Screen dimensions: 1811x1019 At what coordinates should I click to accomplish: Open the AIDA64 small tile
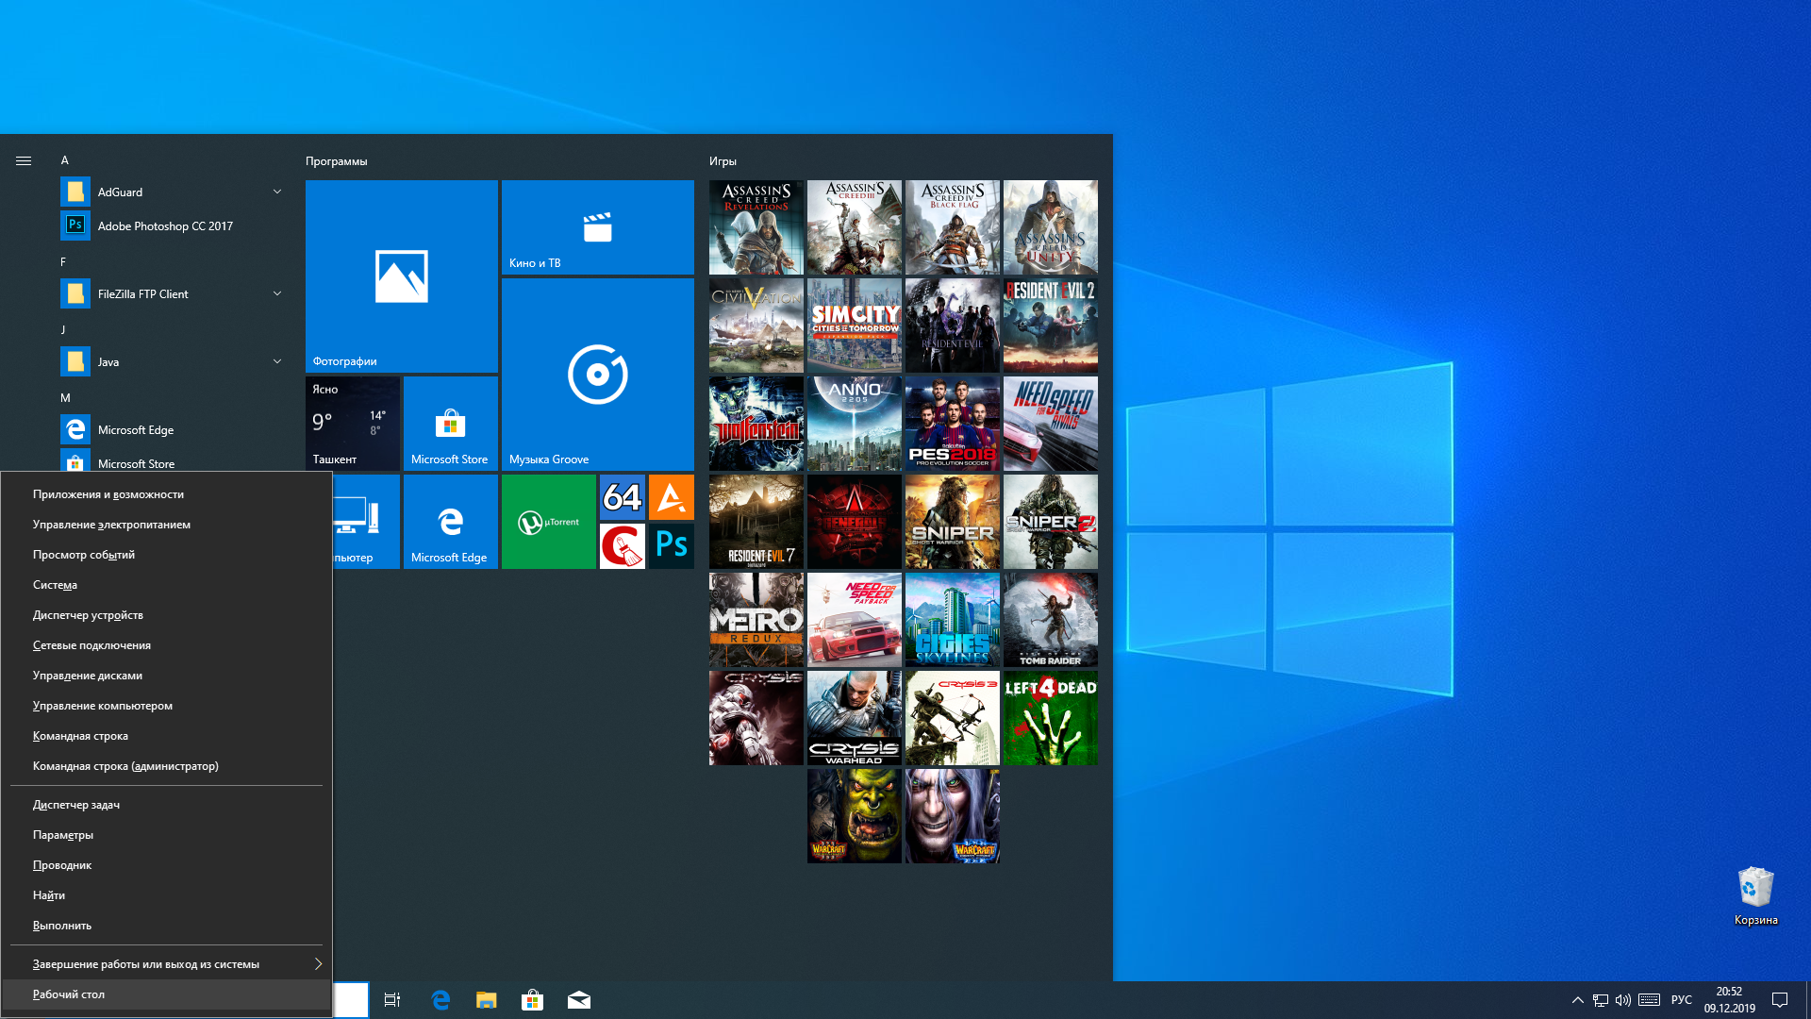click(x=623, y=497)
